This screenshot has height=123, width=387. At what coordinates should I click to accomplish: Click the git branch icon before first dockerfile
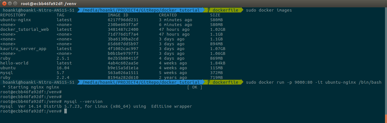tap(209, 10)
